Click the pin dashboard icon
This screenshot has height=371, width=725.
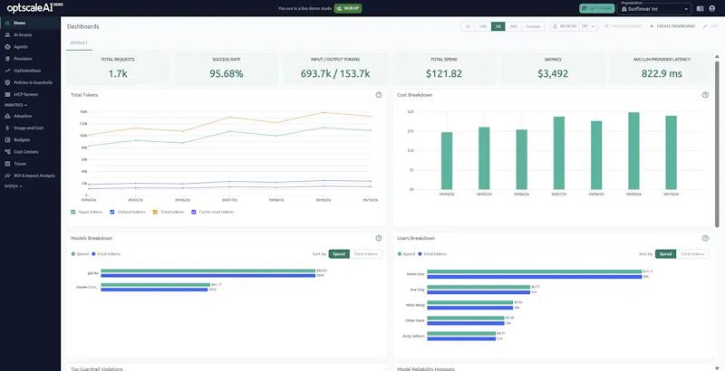pos(606,26)
